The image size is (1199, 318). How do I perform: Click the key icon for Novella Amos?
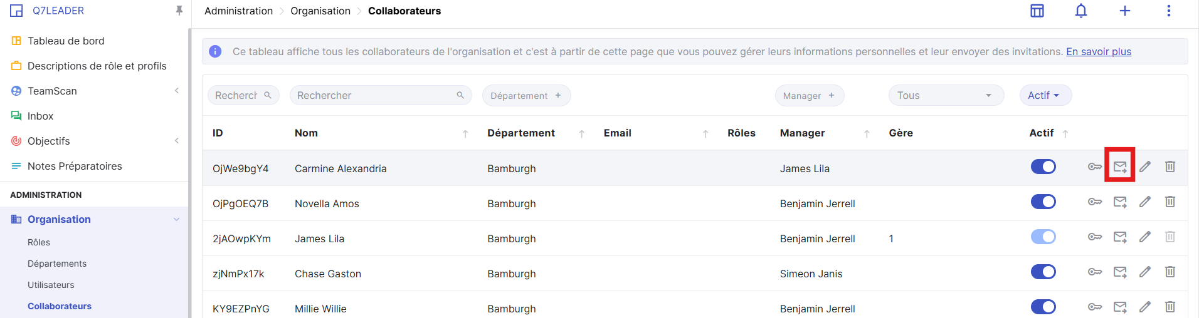pos(1094,202)
